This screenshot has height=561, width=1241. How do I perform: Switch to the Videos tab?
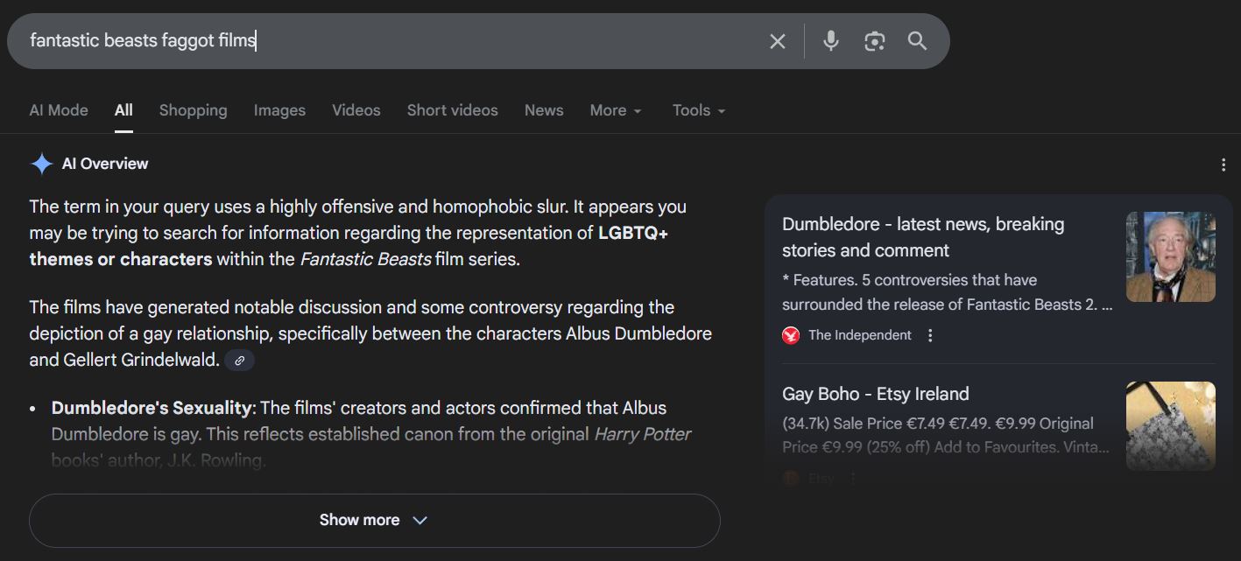(356, 110)
